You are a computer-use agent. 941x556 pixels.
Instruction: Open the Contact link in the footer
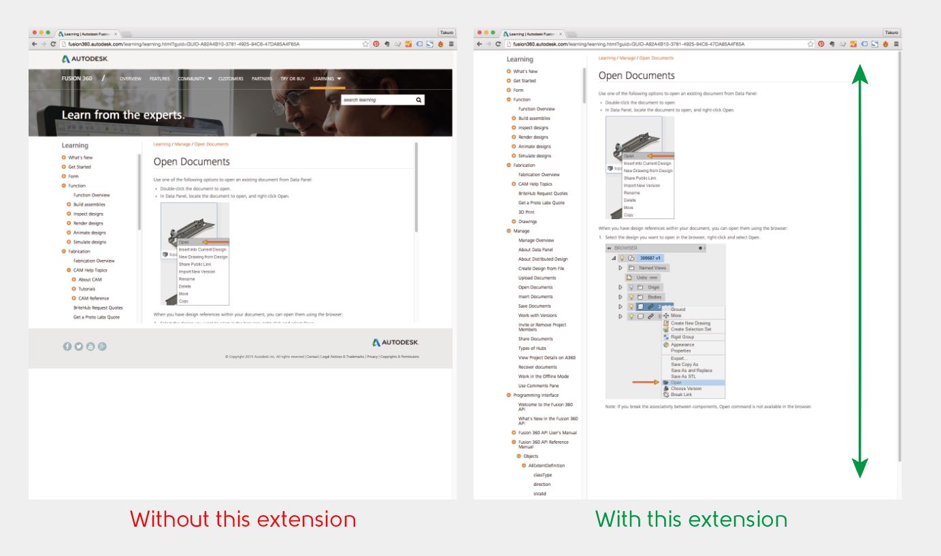tap(312, 357)
